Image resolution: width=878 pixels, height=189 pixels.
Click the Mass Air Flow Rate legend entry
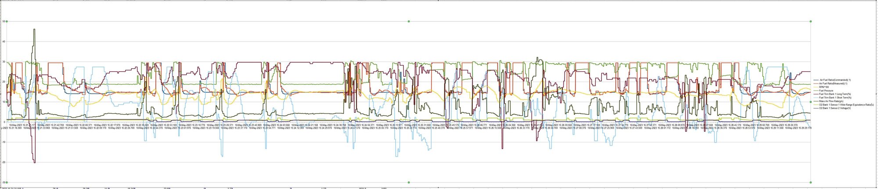point(831,101)
